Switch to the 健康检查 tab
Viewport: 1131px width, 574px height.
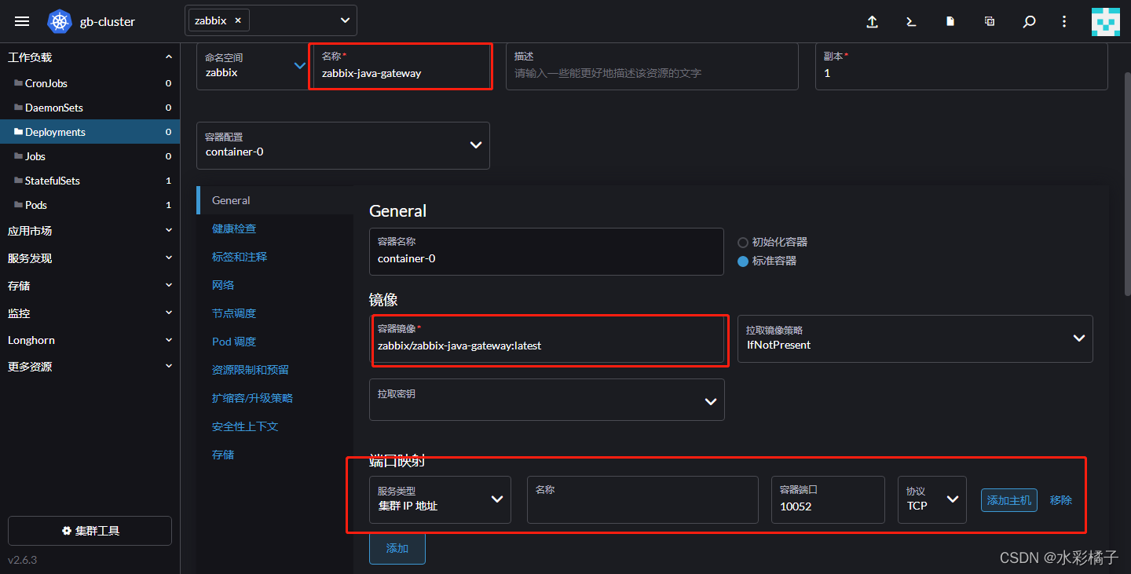click(x=234, y=228)
